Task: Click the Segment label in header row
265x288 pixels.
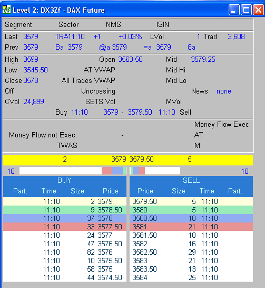Action: pyautogui.click(x=18, y=25)
